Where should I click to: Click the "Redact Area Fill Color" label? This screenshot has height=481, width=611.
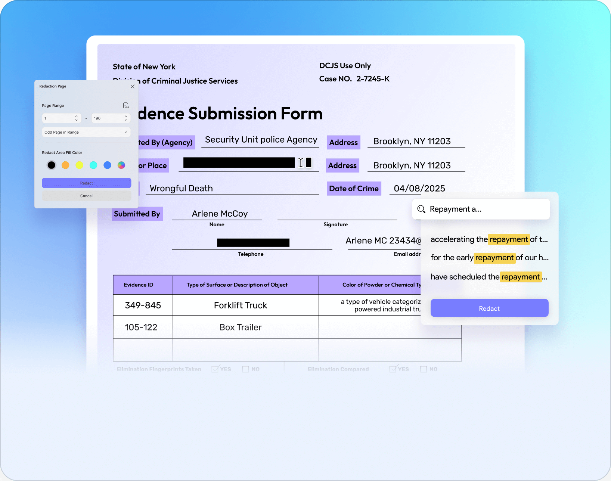[x=62, y=153]
